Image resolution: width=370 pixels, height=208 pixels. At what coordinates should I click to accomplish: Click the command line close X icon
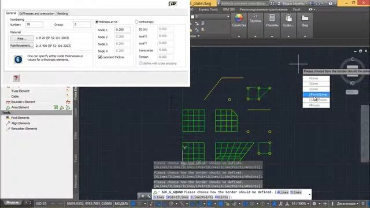(143, 196)
